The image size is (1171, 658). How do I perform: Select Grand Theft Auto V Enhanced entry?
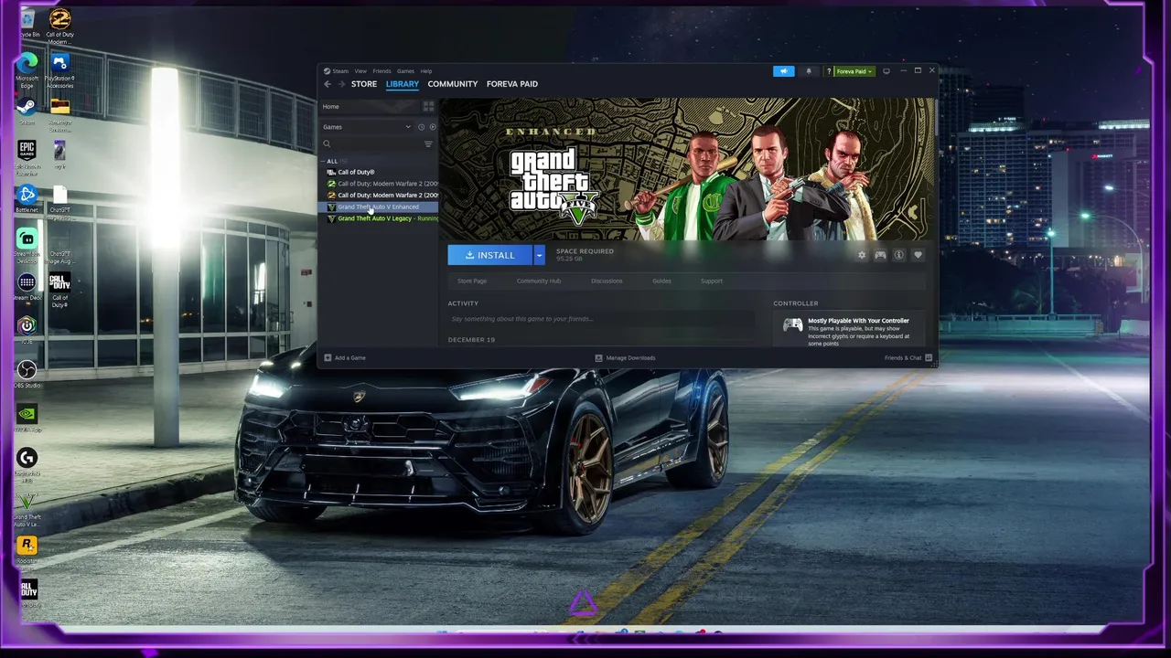coord(379,207)
